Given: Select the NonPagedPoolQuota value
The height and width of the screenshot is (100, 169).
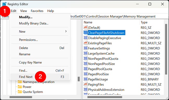Looking at the screenshot, I should [x=103, y=59].
